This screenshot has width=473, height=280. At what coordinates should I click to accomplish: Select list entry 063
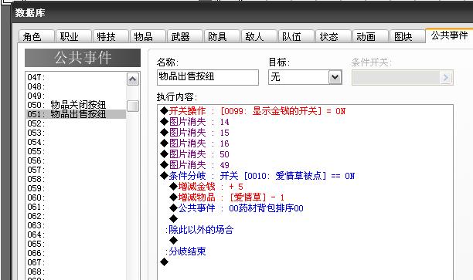[76, 225]
